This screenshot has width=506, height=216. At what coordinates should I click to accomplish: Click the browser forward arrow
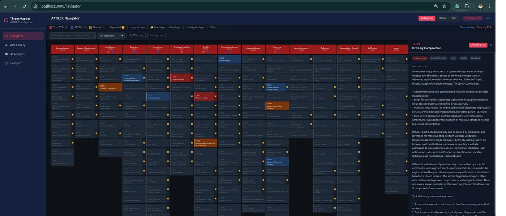coord(15,6)
